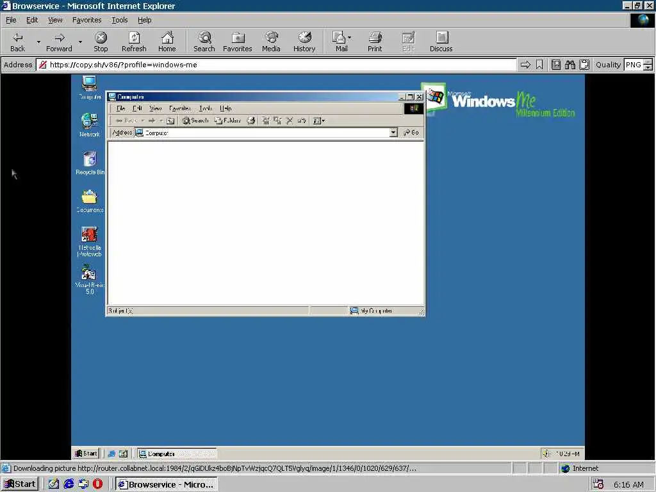This screenshot has height=492, width=656.
Task: Click the Browservice taskbar button
Action: (x=167, y=484)
